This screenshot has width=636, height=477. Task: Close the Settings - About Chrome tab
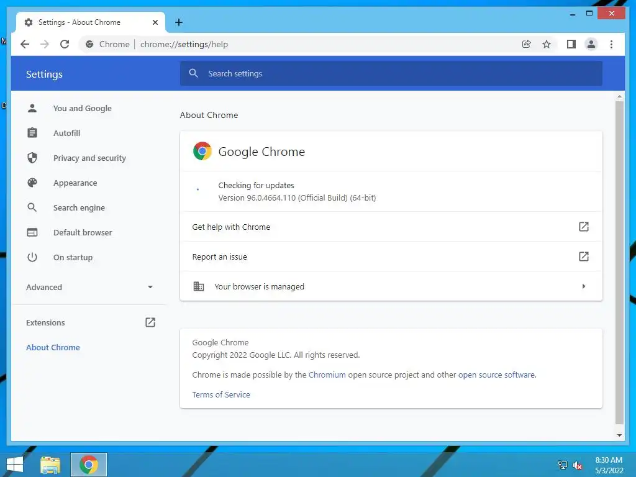coord(155,22)
